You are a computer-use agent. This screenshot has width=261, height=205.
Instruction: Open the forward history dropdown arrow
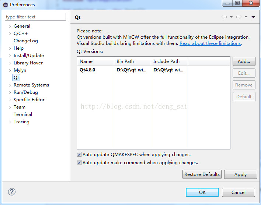pos(246,17)
